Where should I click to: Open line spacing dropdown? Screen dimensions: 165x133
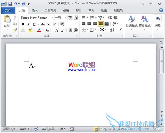pyautogui.click(x=115, y=24)
